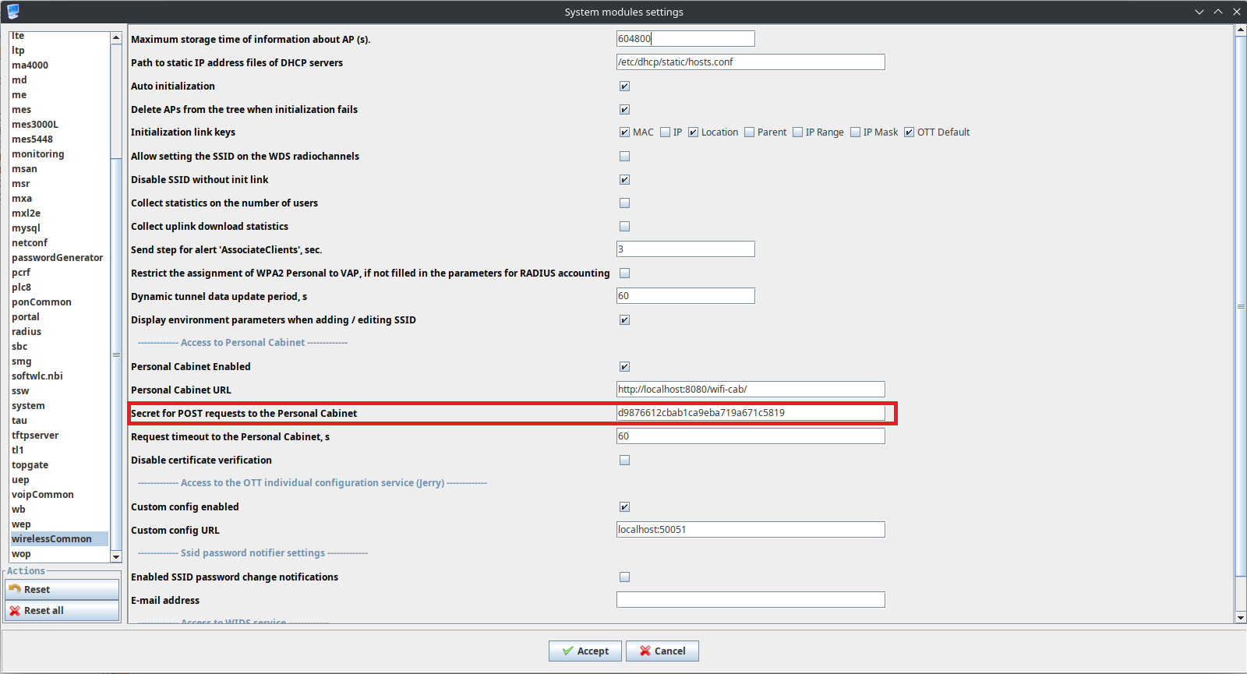This screenshot has height=674, width=1247.
Task: Toggle the Personal Cabinet Enabled checkbox
Action: tap(624, 367)
